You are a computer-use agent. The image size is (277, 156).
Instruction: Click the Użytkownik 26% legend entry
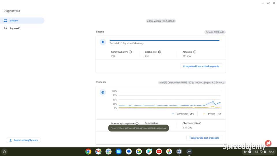pos(183,114)
